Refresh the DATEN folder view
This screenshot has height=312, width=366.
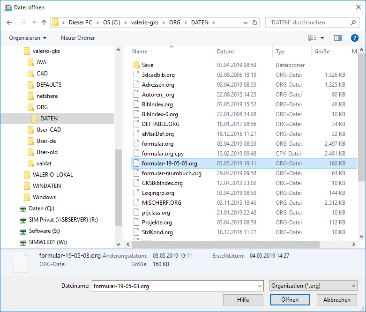(x=255, y=22)
